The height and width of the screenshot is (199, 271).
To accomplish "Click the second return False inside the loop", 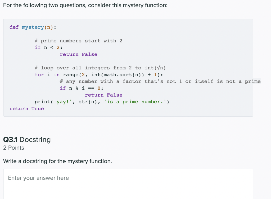I will click(104, 95).
